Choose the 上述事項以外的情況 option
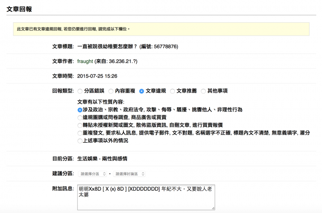The image size is (322, 213). 80,141
